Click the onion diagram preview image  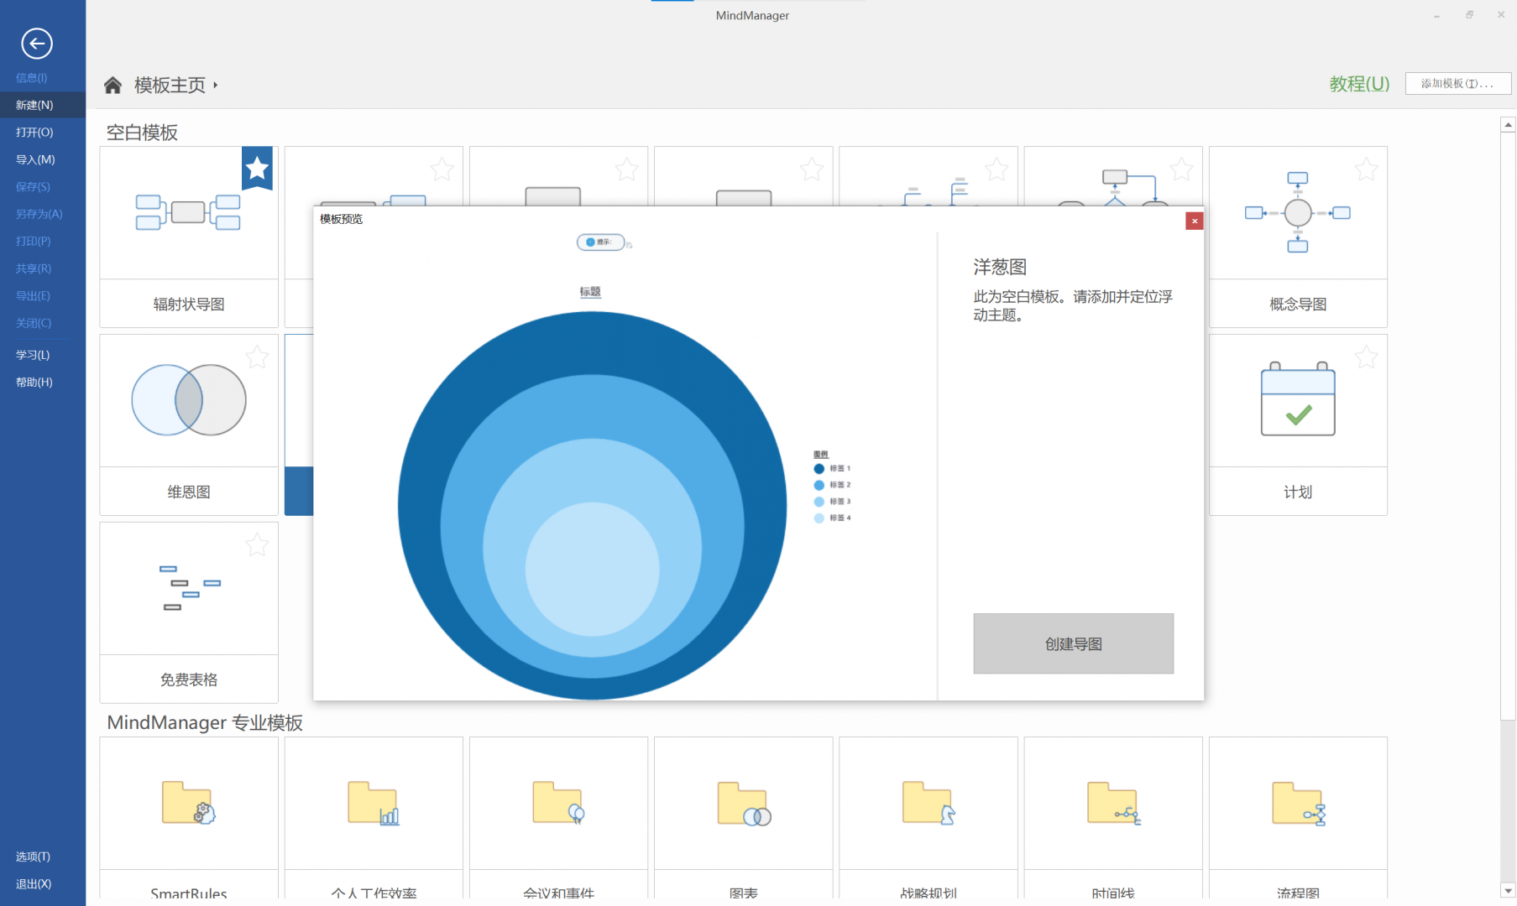pyautogui.click(x=592, y=505)
